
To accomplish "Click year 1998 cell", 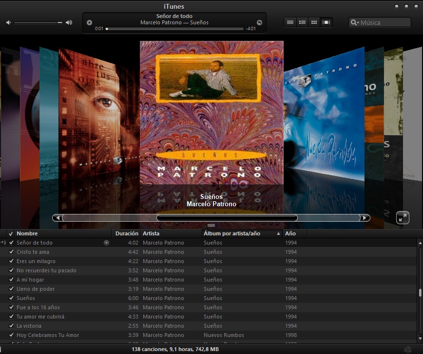I will tap(291, 335).
